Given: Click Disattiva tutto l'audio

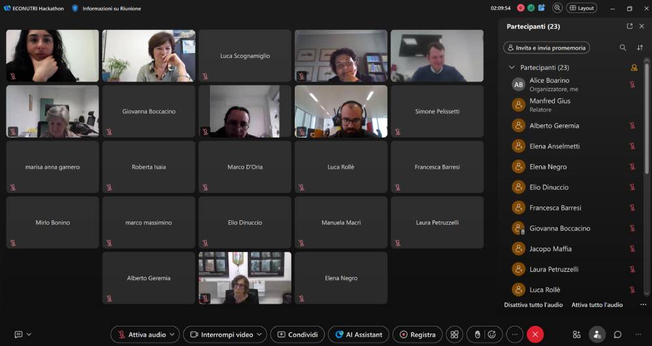Looking at the screenshot, I should [533, 305].
